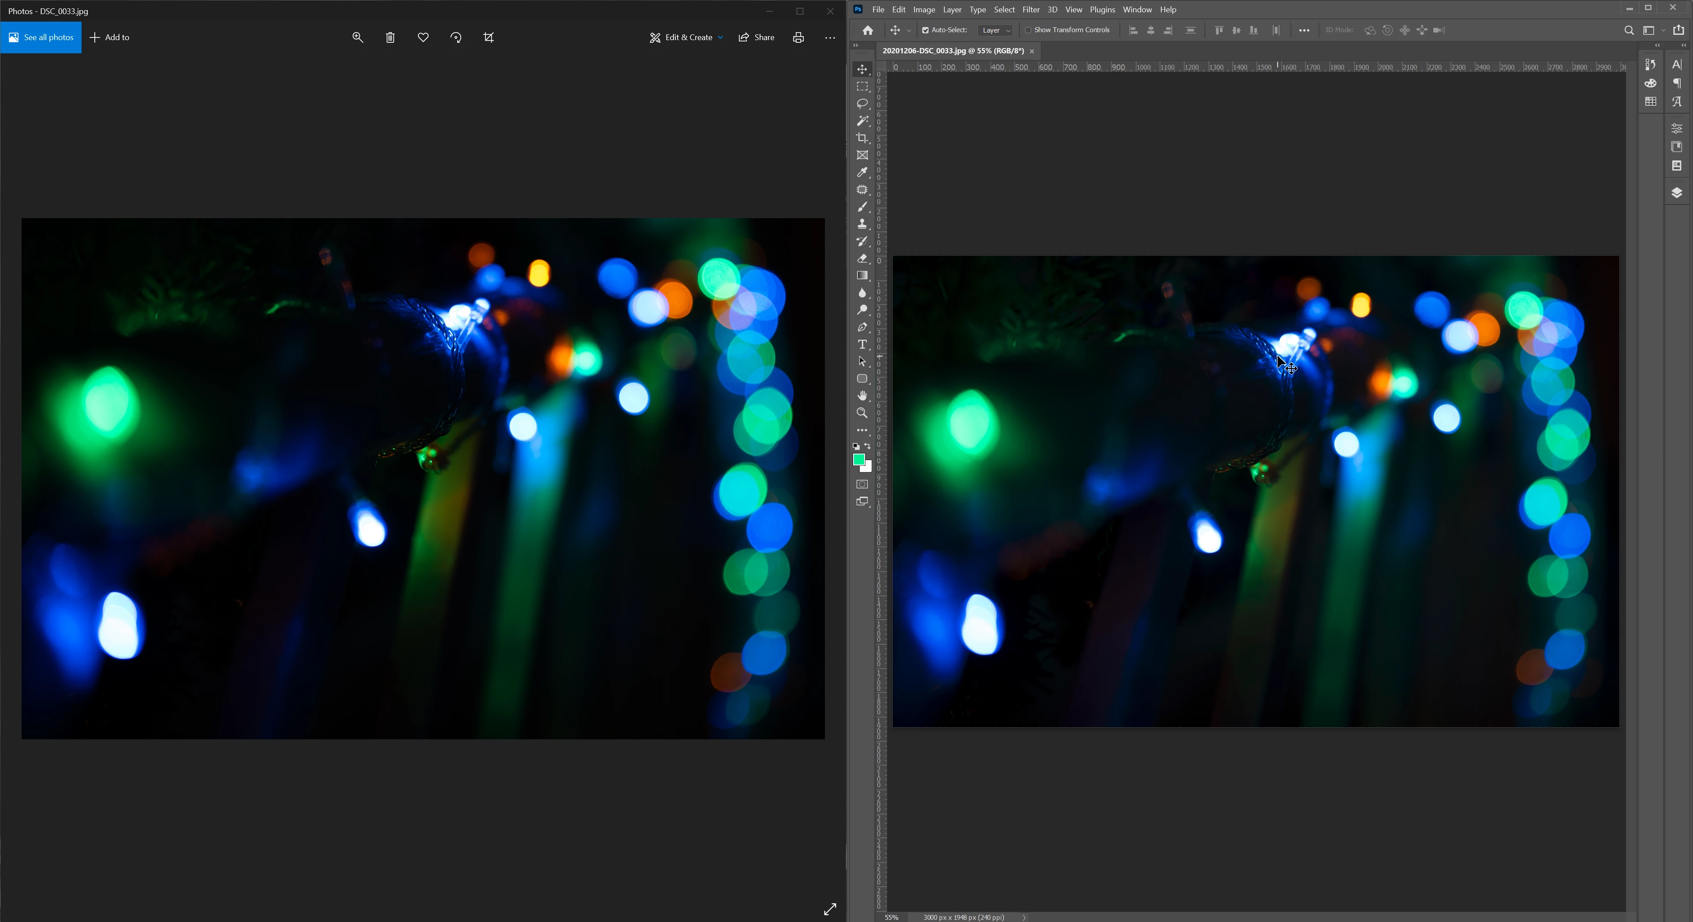Open the Filter menu

1030,10
